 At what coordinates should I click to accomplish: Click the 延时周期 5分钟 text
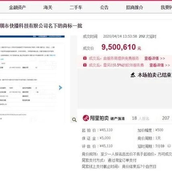coord(151,146)
